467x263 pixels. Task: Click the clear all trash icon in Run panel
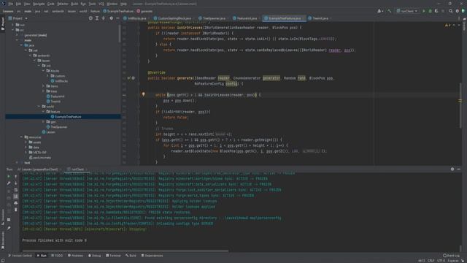(16, 210)
